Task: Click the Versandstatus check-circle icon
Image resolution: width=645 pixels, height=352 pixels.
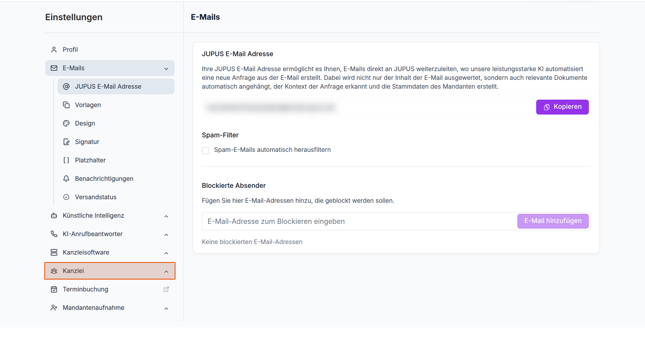Action: [66, 197]
